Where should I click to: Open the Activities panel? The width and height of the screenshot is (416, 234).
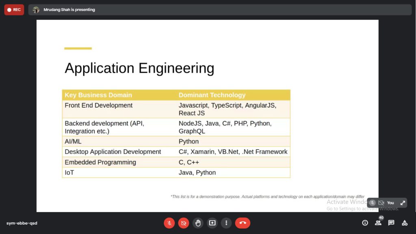(404, 223)
